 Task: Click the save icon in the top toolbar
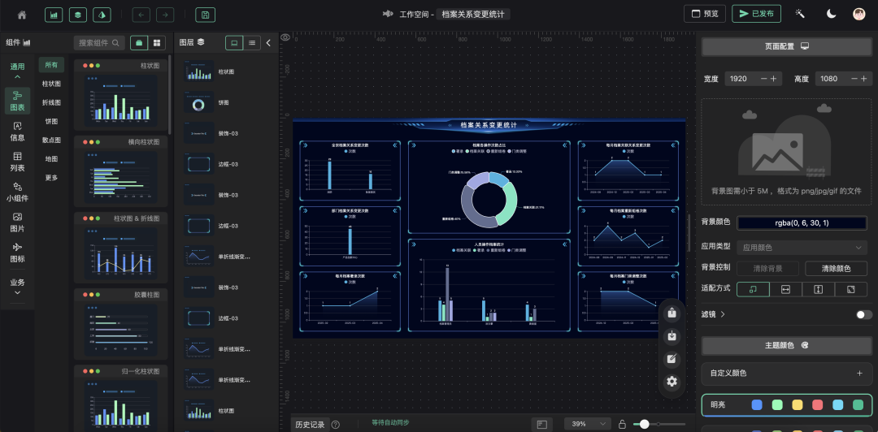[206, 15]
